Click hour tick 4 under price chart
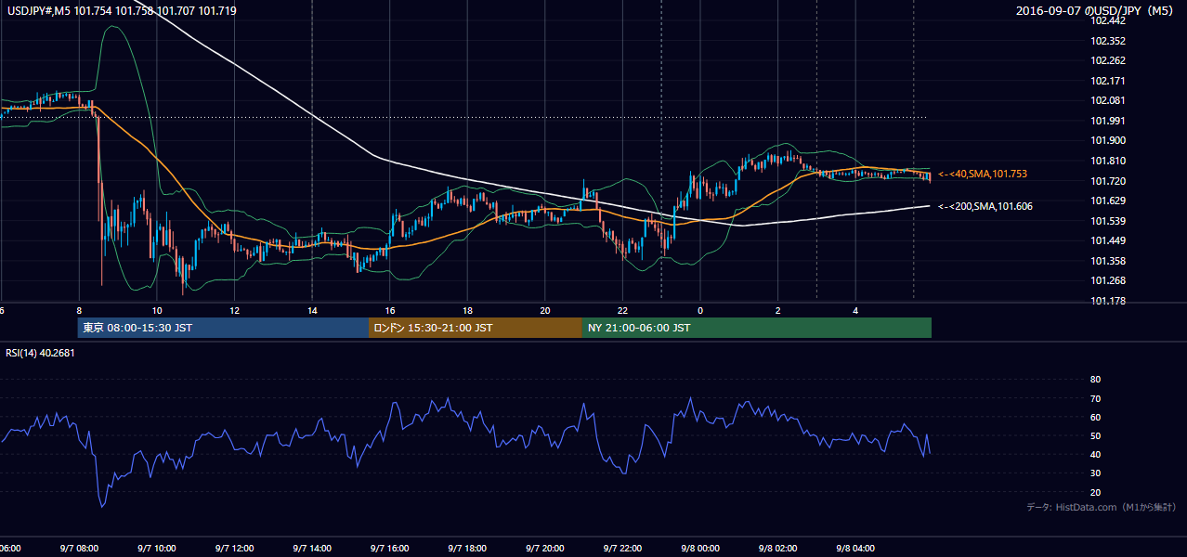The image size is (1187, 557). click(856, 310)
